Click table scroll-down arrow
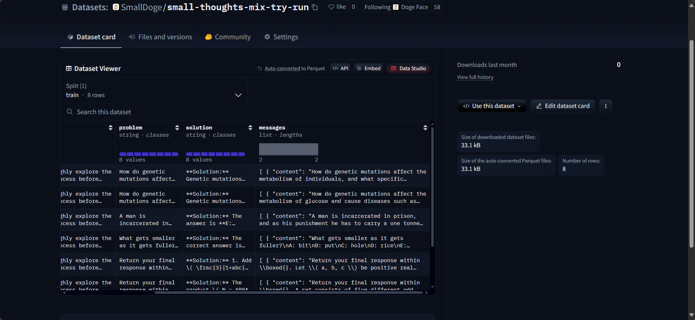 [x=432, y=287]
